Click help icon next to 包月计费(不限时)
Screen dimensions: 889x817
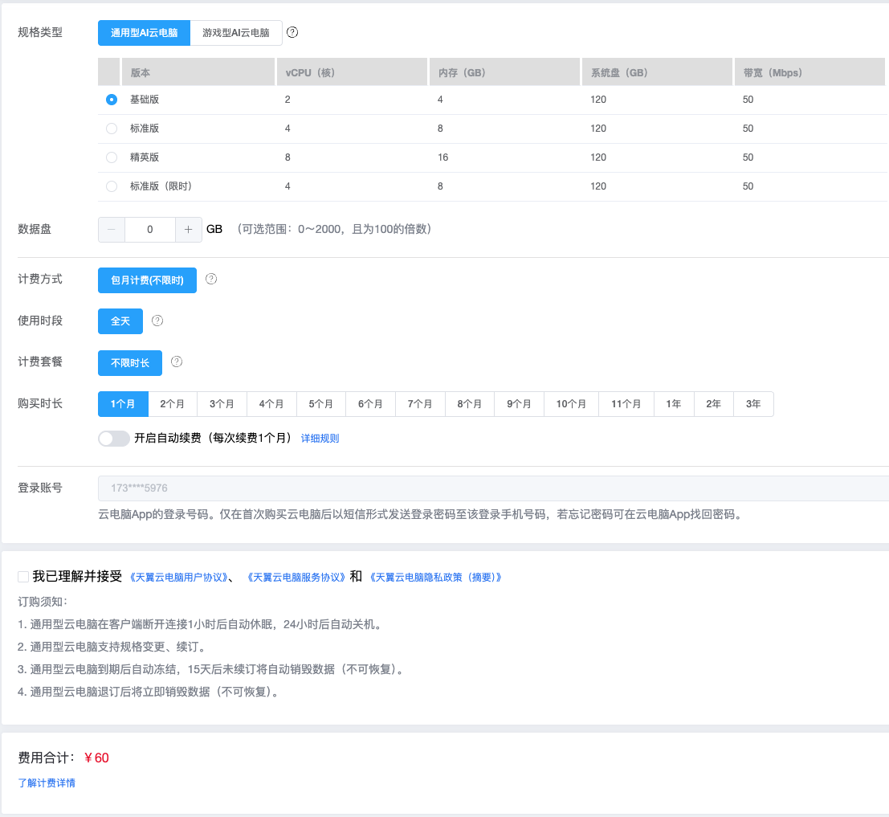[x=211, y=280]
